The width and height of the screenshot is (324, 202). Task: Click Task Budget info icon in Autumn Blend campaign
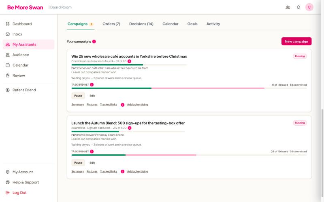92,151
